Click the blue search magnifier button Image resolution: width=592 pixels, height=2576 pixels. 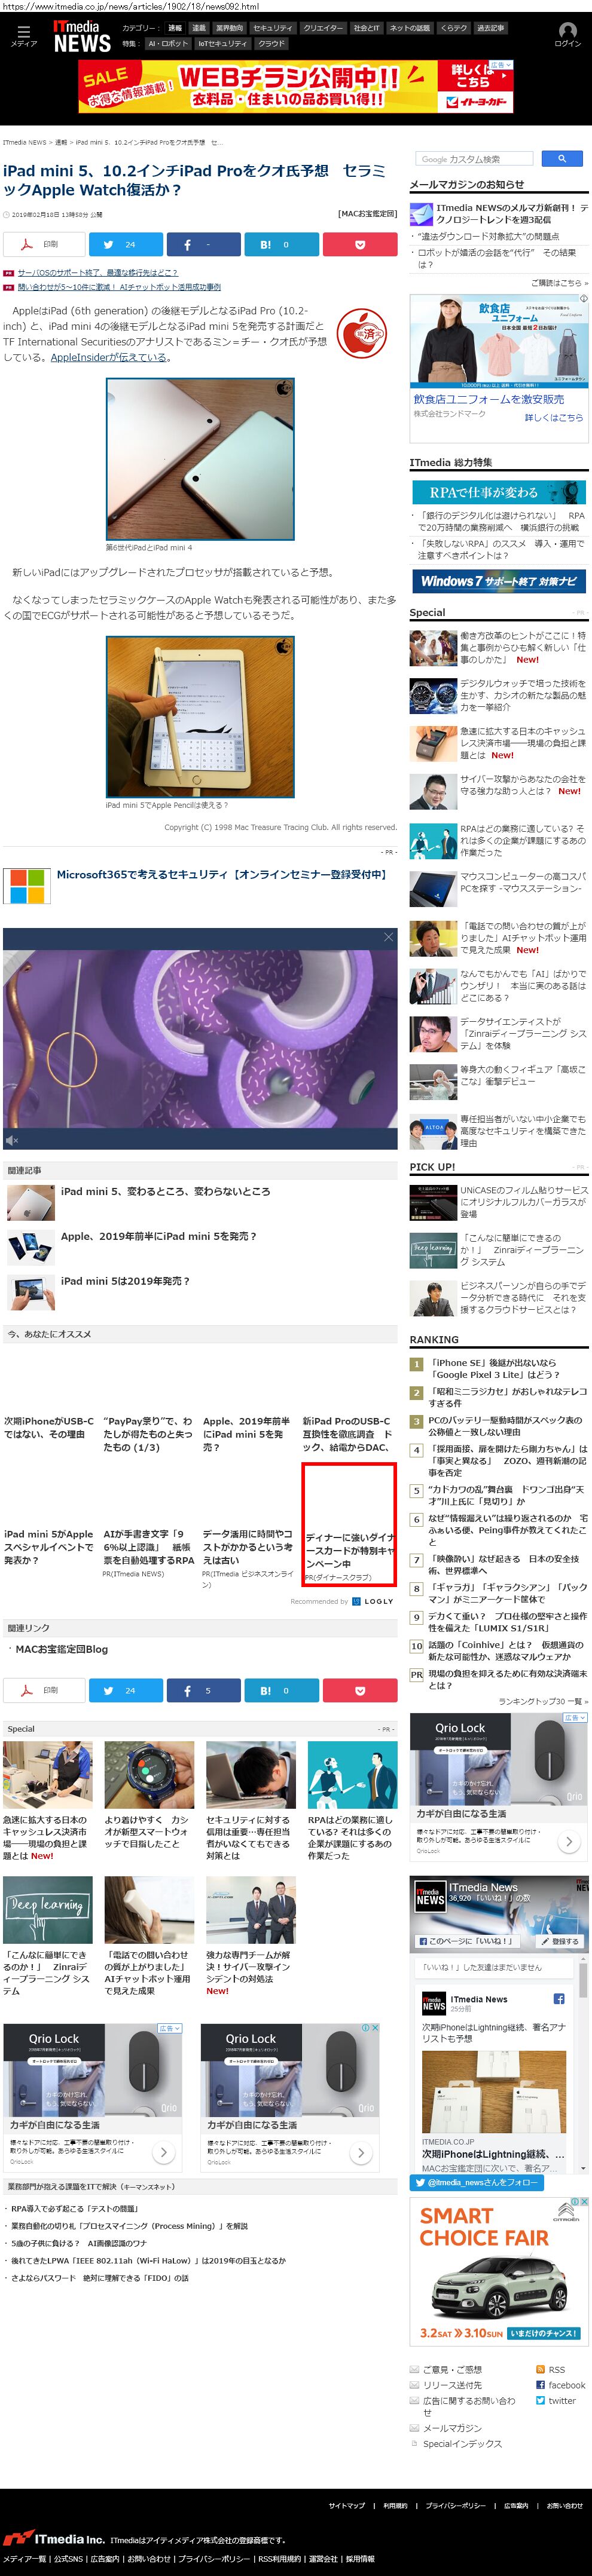(x=562, y=158)
